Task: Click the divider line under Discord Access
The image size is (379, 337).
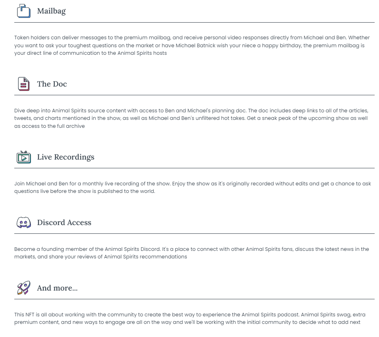Action: coord(194,234)
